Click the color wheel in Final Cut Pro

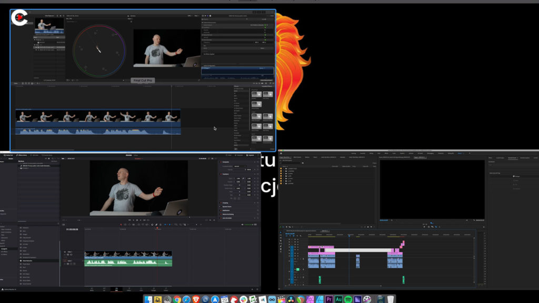[x=99, y=49]
